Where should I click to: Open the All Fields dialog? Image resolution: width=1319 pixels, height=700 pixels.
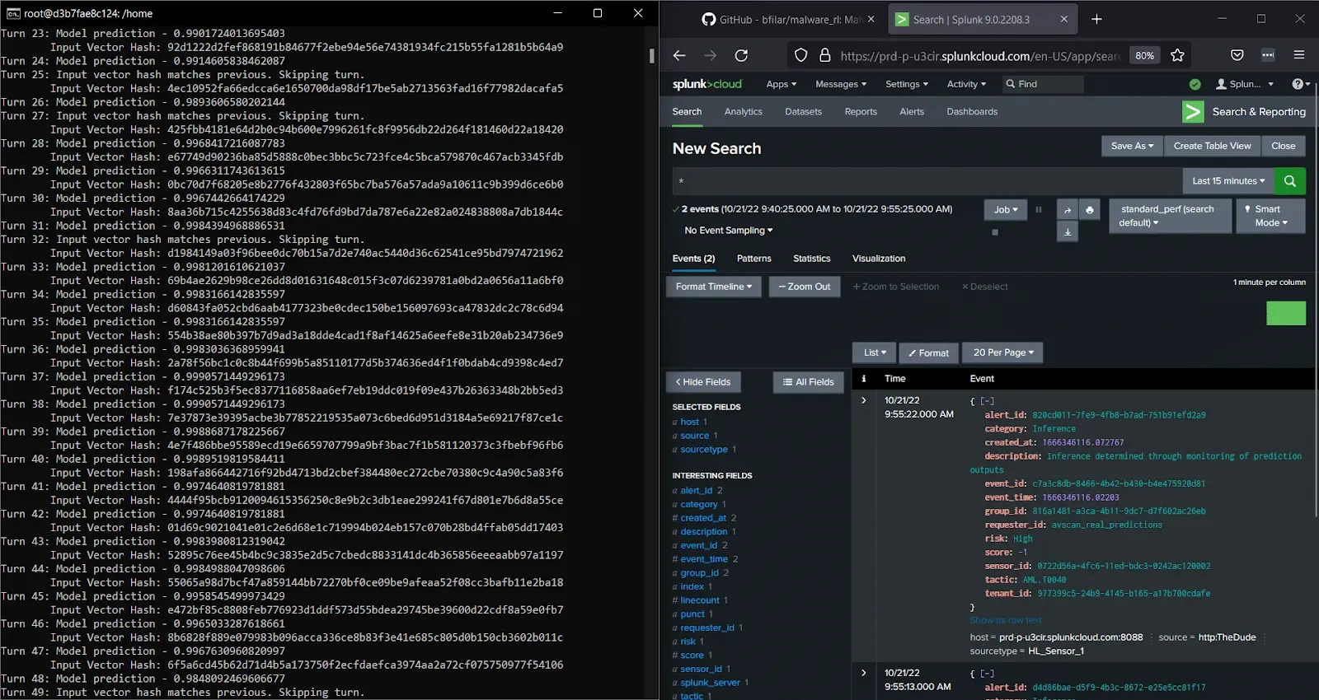click(809, 382)
